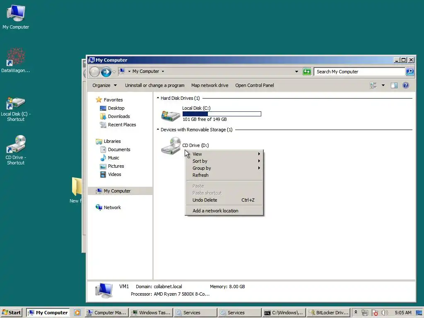This screenshot has width=424, height=318.
Task: Click '101 GB free of 149 GB' text
Action: [x=205, y=119]
